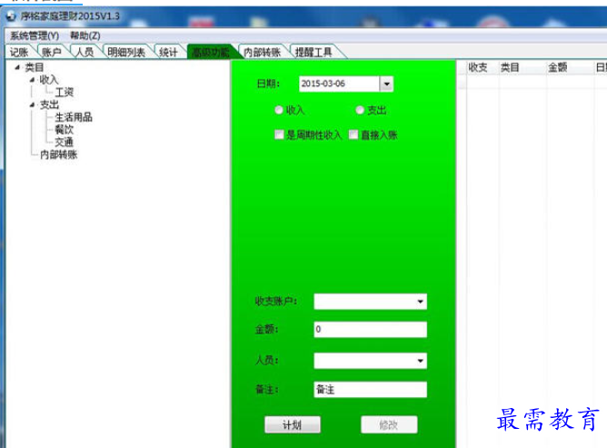Choose the 支出 radio button
This screenshot has height=448, width=607.
coord(360,110)
